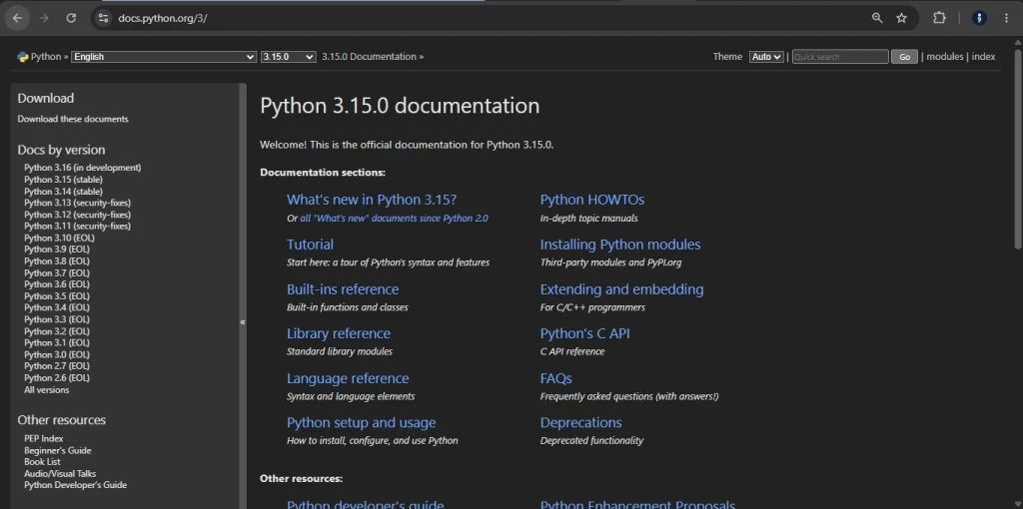Image resolution: width=1023 pixels, height=509 pixels.
Task: Open Installing Python modules link
Action: coord(620,245)
